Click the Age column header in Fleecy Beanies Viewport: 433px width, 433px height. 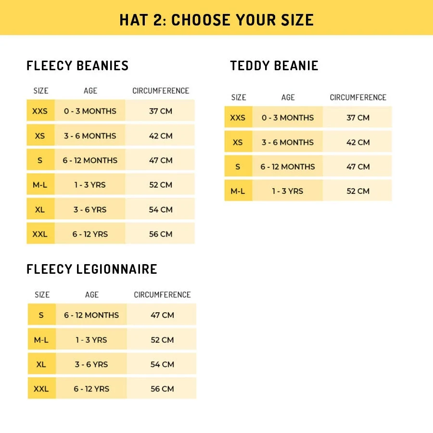[90, 90]
